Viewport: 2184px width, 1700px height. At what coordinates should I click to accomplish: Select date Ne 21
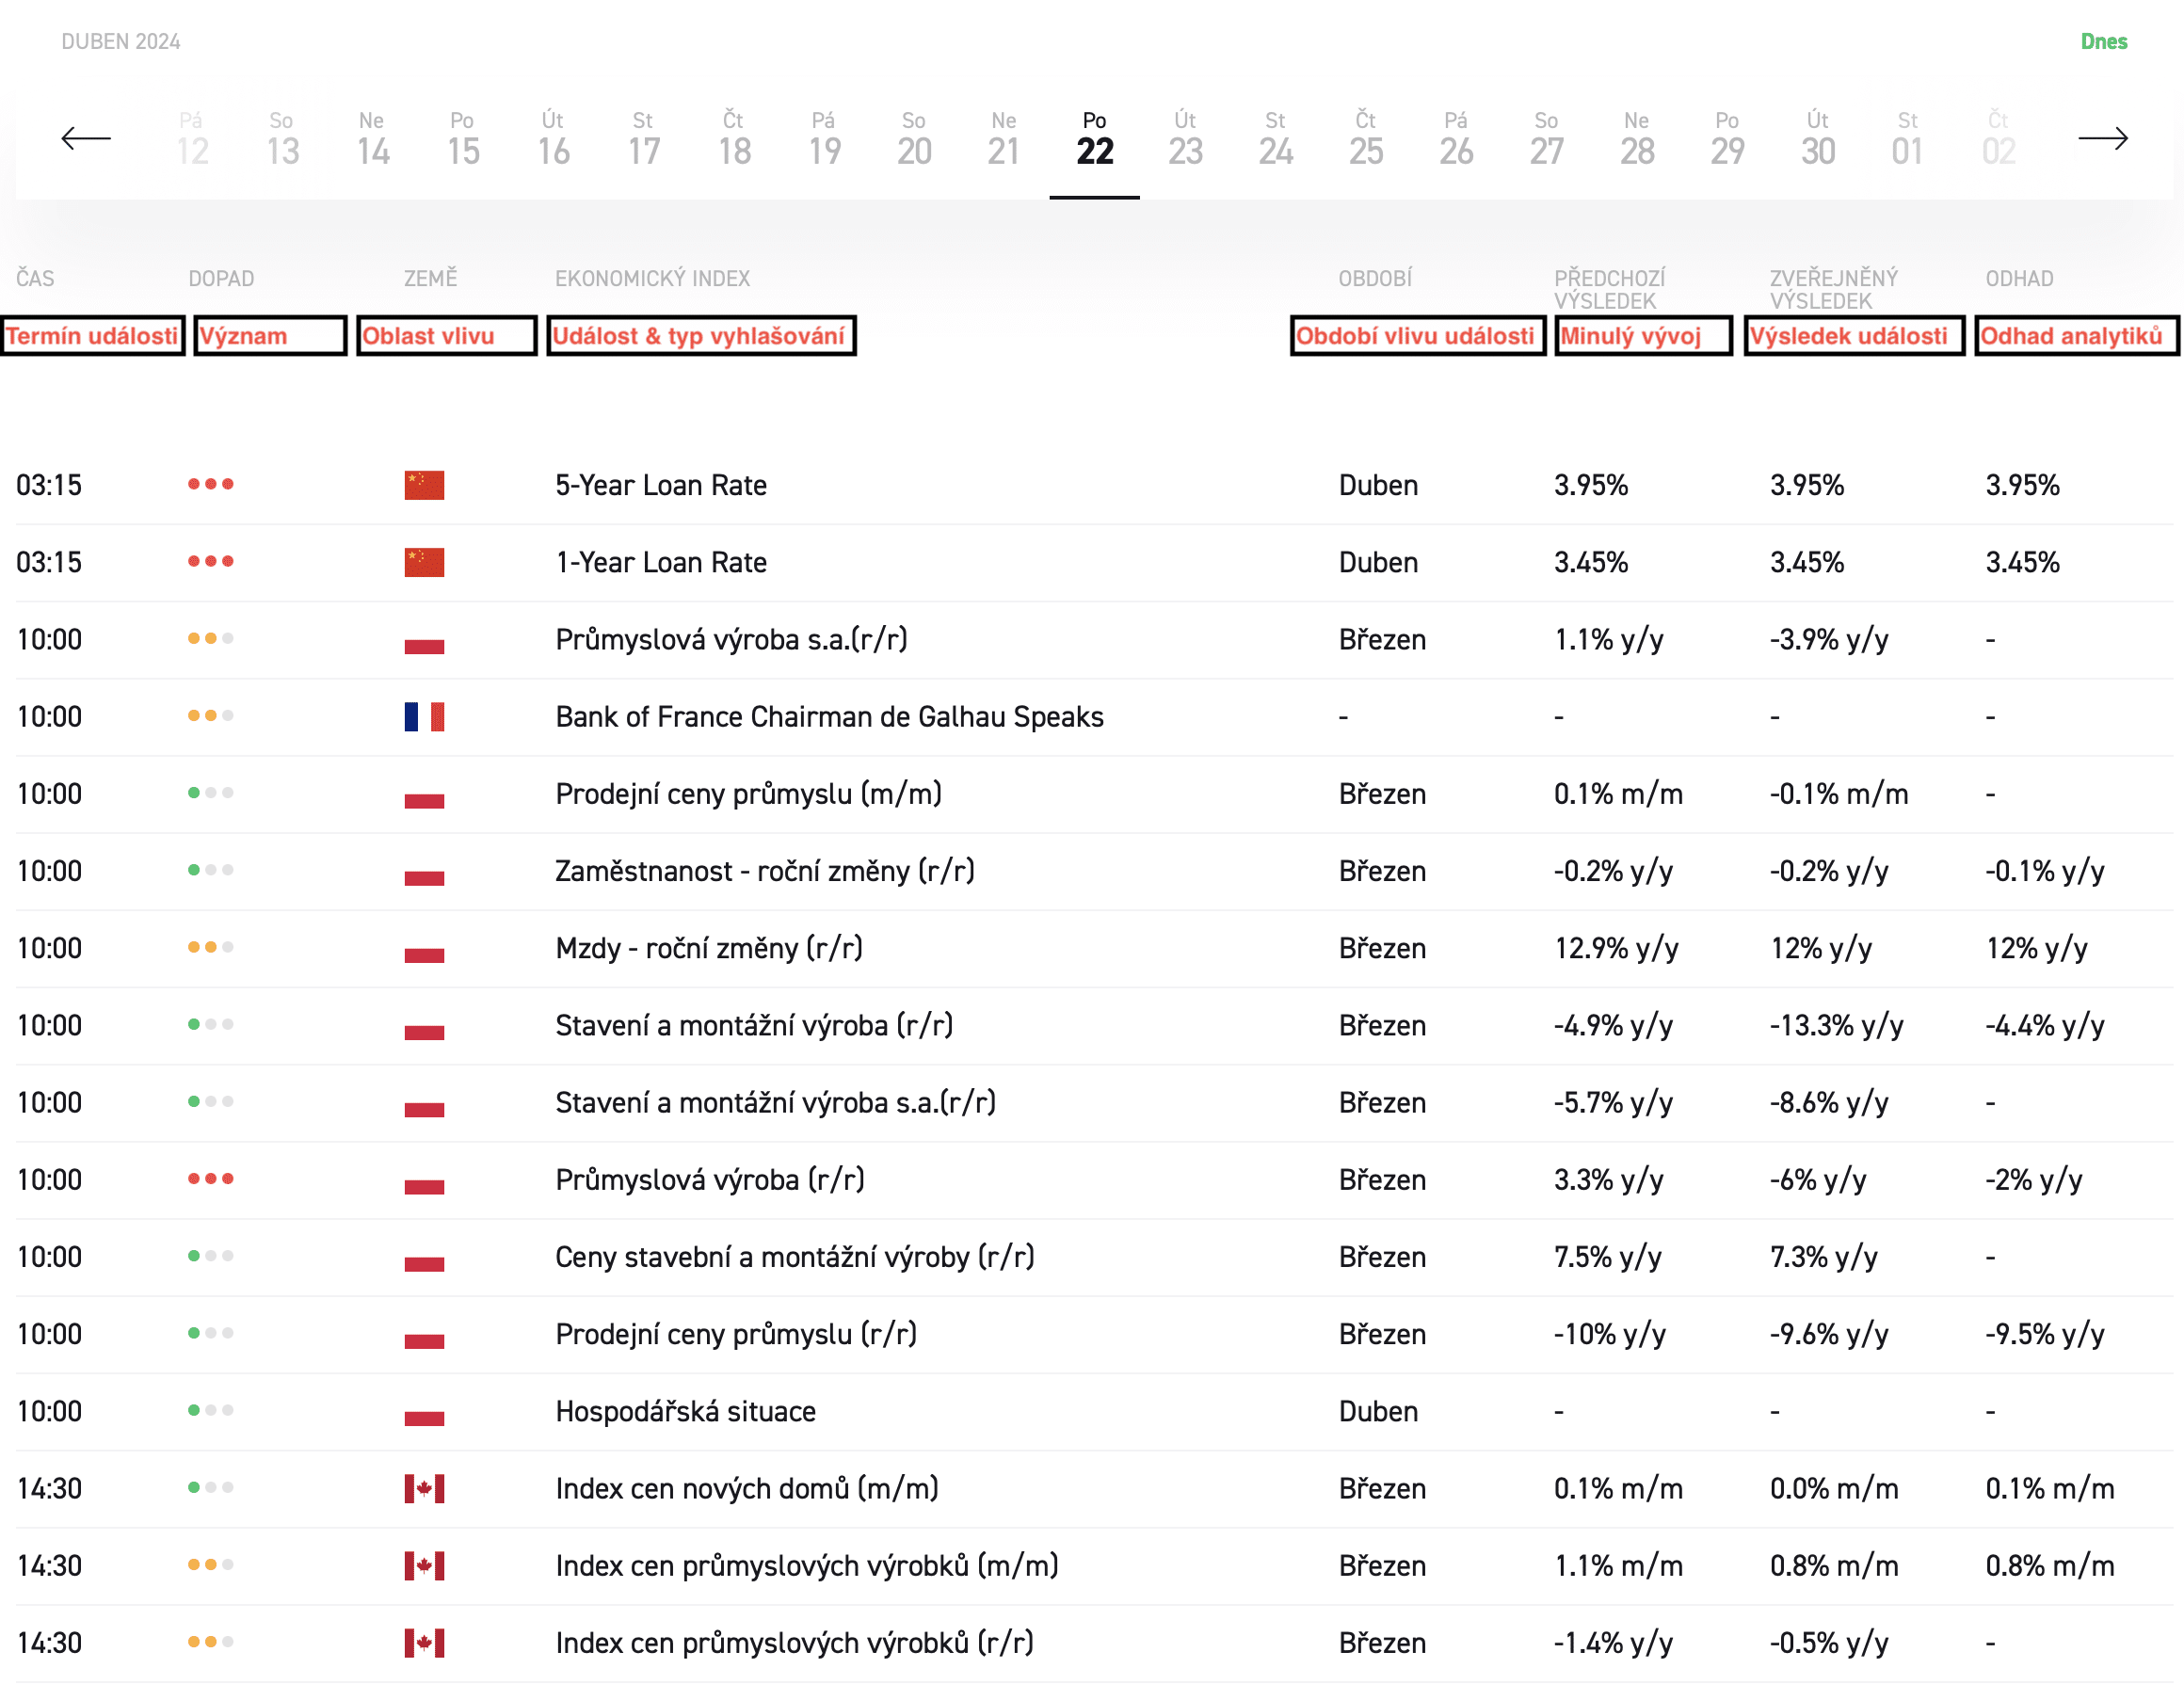pos(1004,140)
